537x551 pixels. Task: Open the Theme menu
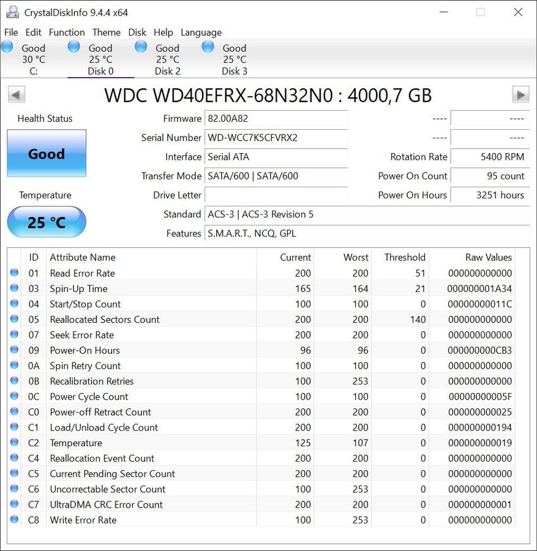107,32
